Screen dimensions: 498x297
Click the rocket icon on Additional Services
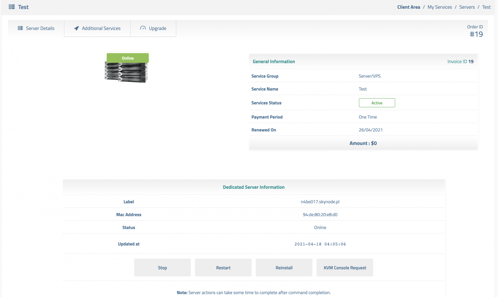[77, 28]
